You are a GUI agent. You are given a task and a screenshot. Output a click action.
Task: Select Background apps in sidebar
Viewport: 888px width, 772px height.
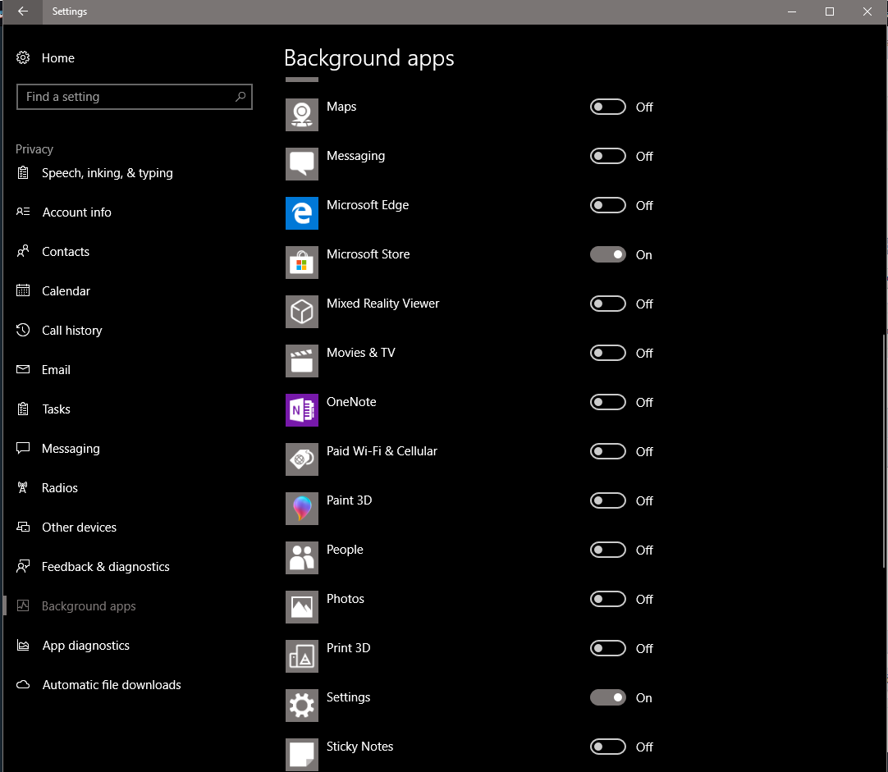(x=89, y=606)
